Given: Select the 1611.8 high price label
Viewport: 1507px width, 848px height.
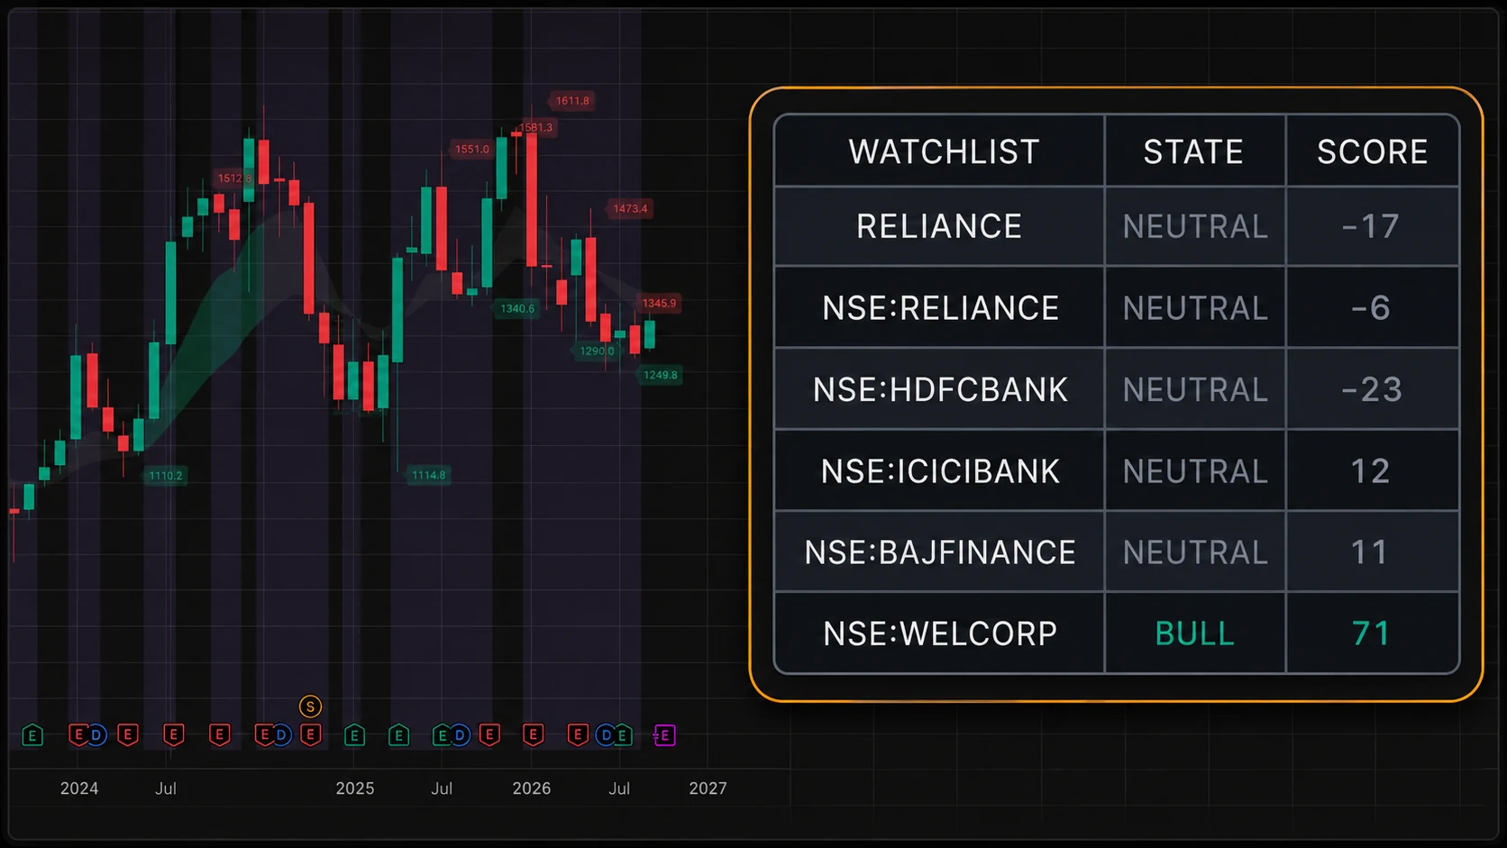Looking at the screenshot, I should point(572,101).
